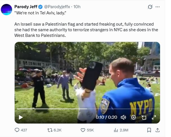
Task: Click the Parody Jeff display name
Action: 26,7
